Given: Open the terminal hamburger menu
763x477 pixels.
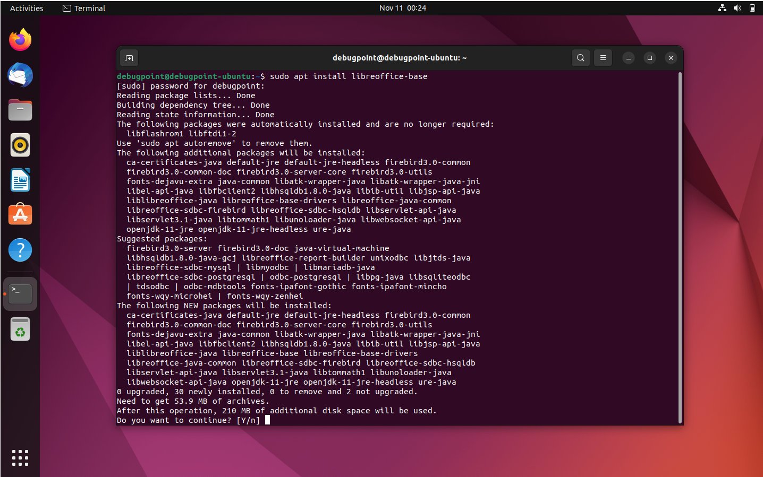Looking at the screenshot, I should point(603,58).
